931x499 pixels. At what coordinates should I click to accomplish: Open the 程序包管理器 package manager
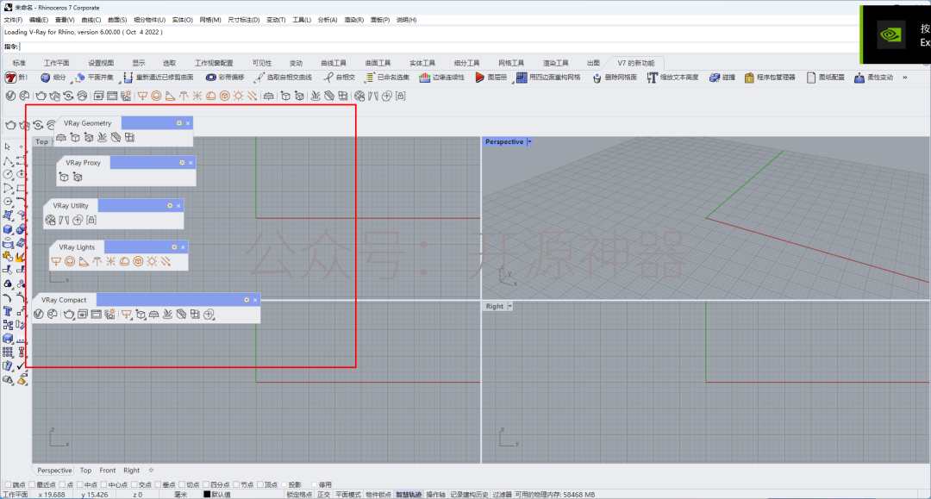(x=770, y=78)
